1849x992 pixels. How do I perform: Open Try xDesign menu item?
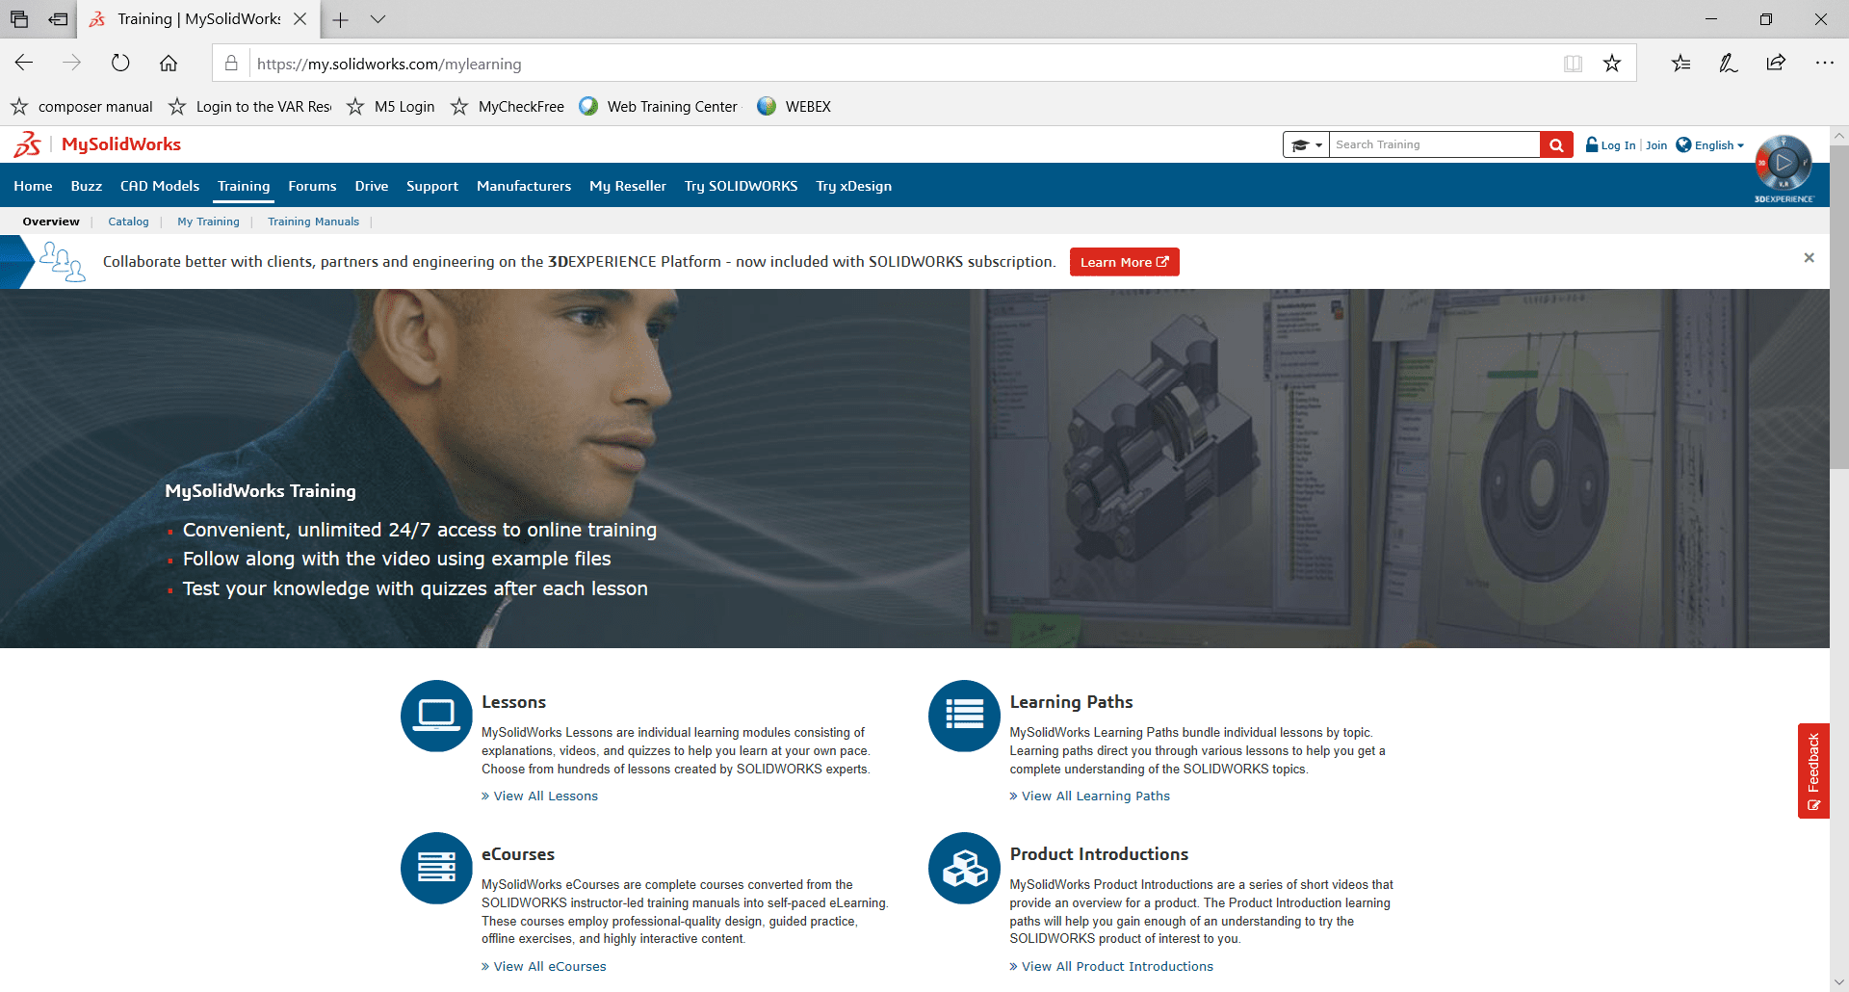click(853, 186)
